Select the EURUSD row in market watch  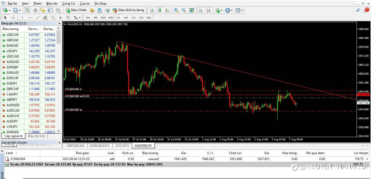click(x=29, y=46)
